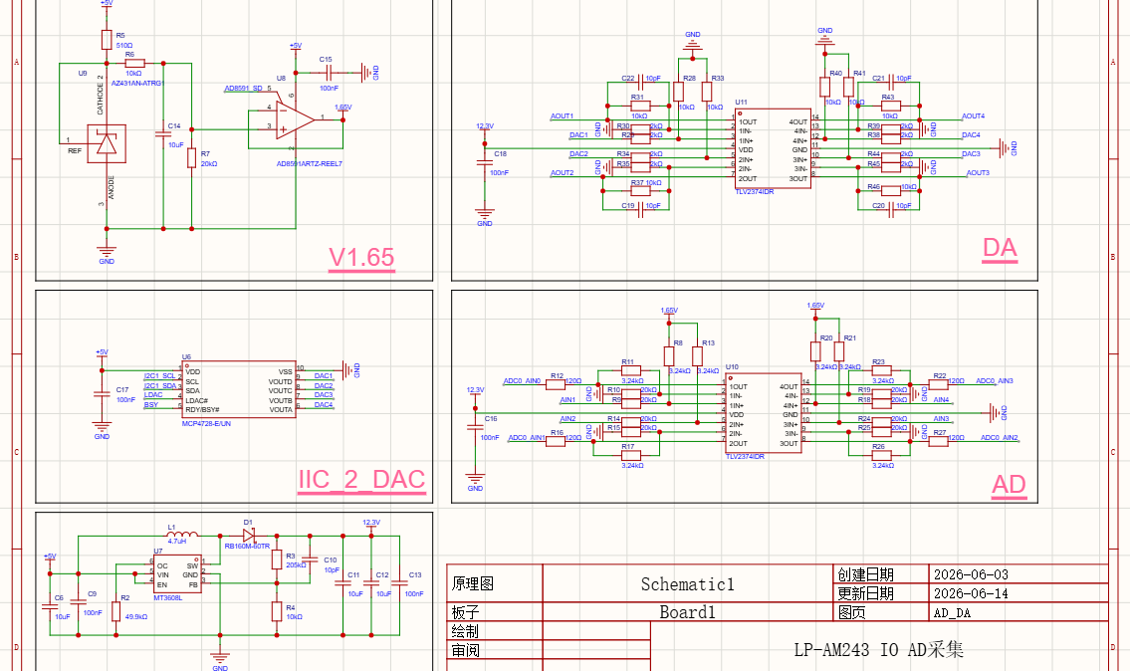1130x671 pixels.
Task: Select the U10 TLV2374IDR chip in AD block
Action: click(x=764, y=413)
